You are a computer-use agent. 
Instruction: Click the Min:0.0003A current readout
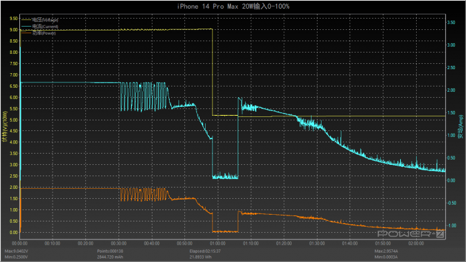point(386,257)
